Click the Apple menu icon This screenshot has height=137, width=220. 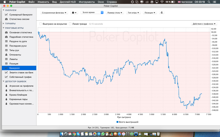click(5, 2)
